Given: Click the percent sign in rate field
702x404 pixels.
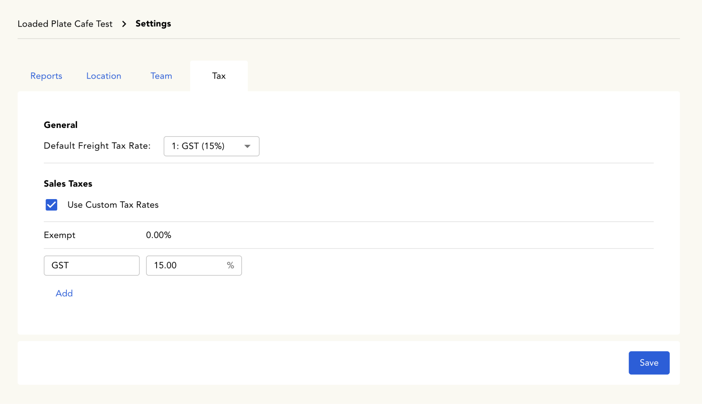Looking at the screenshot, I should (x=230, y=265).
